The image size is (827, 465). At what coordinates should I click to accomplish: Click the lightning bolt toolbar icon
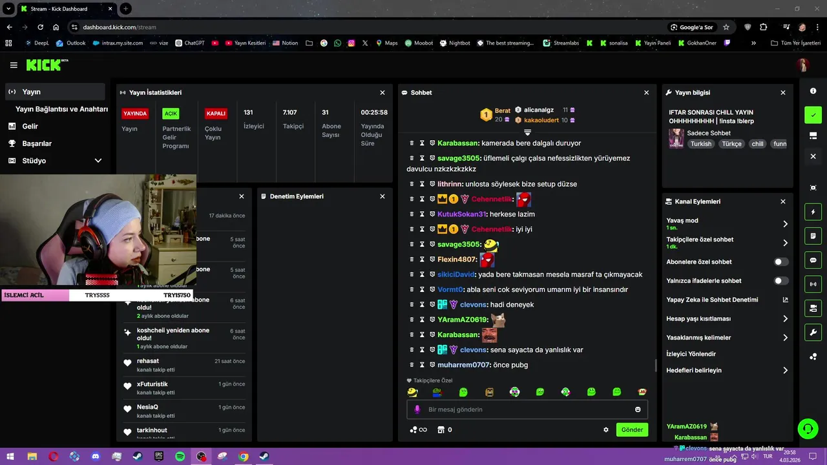(x=813, y=212)
